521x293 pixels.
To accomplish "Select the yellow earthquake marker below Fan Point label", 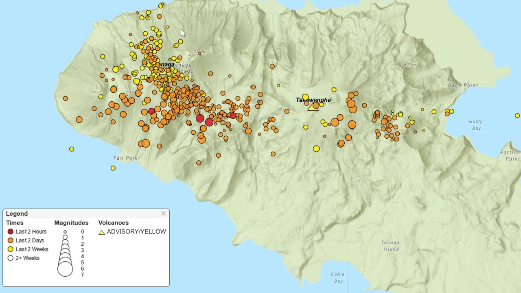I will tap(113, 168).
